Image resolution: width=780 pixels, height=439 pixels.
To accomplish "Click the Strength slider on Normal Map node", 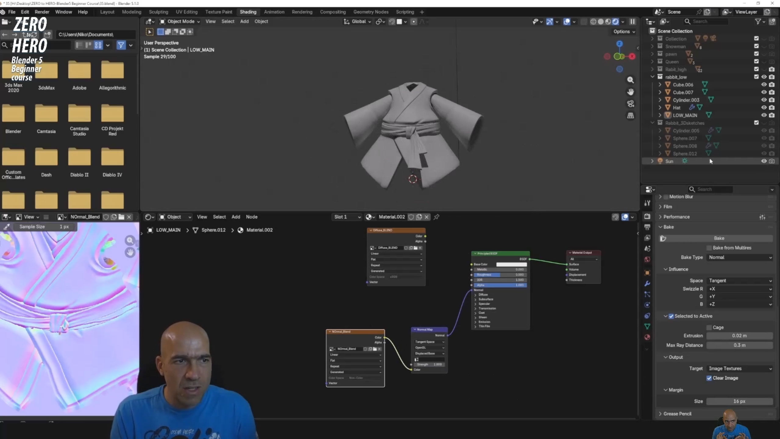I will (x=429, y=364).
